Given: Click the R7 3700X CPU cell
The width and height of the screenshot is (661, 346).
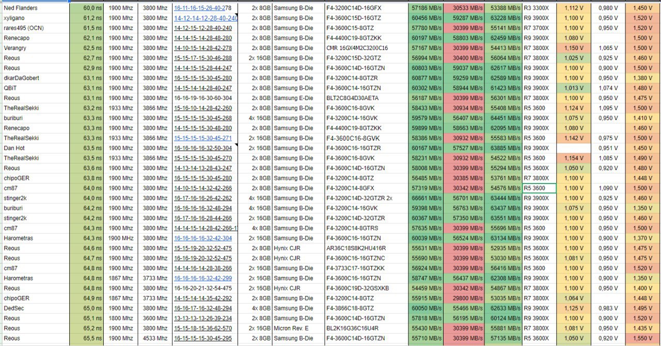Looking at the screenshot, I should click(539, 28).
